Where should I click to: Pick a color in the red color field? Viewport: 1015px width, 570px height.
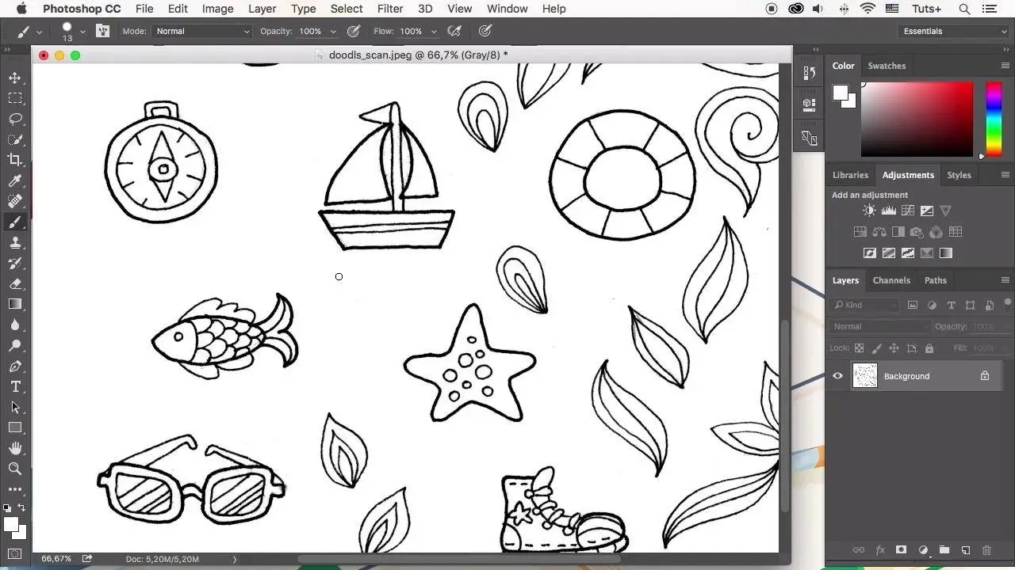pos(917,120)
